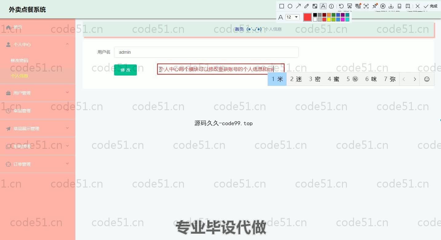This screenshot has width=441, height=240.
Task: Click the target icon of 订单管理
Action: (8, 164)
